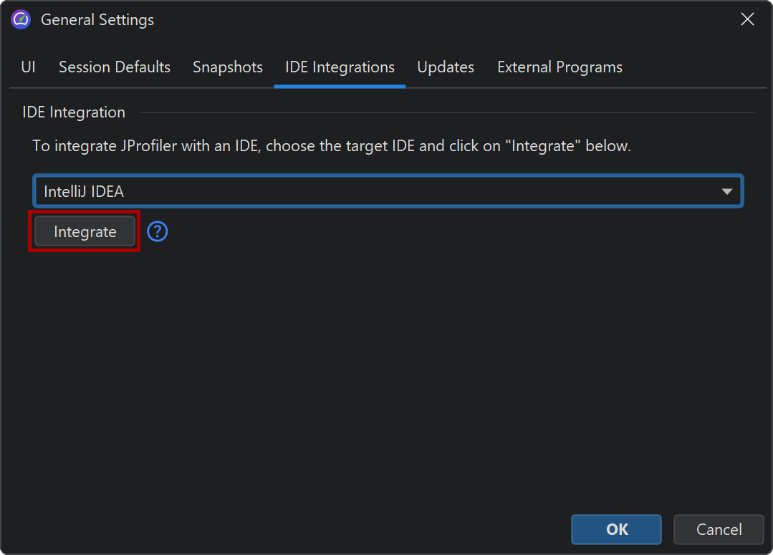Show the Updates tab

click(446, 67)
